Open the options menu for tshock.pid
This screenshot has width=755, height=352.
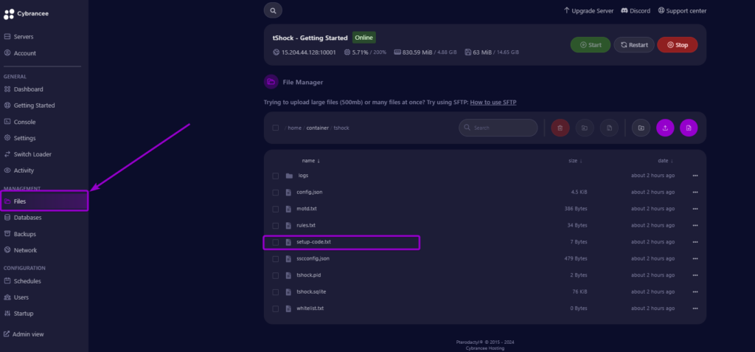(695, 275)
